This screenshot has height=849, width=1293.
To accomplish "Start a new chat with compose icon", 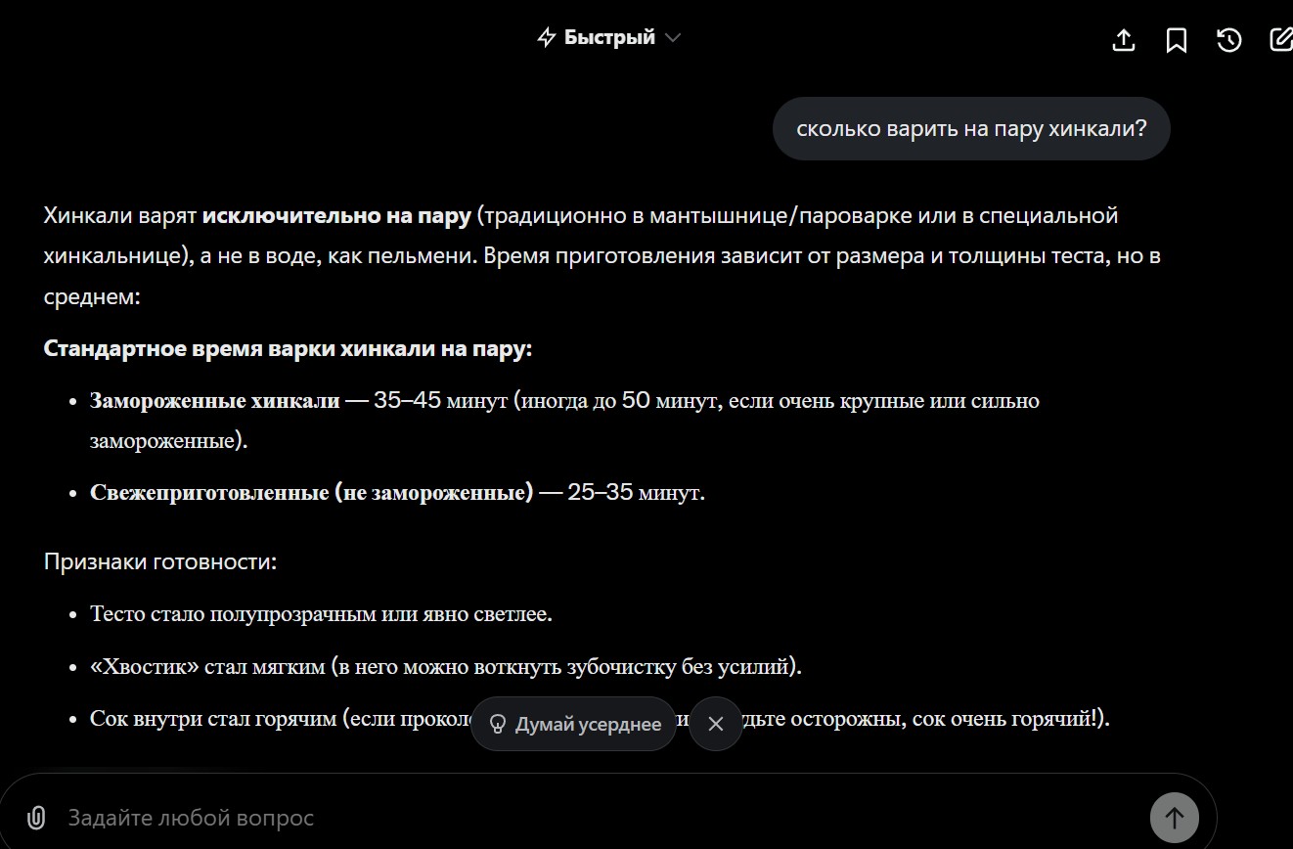I will pyautogui.click(x=1280, y=40).
